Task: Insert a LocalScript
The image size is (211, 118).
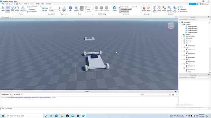Action: pos(182,9)
